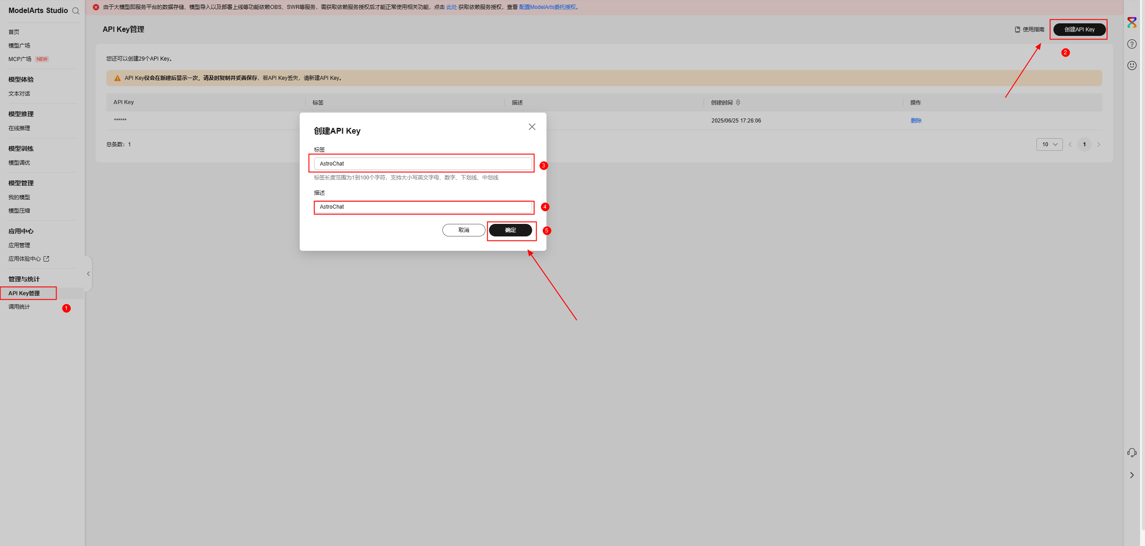Open the help question mark icon
Screen dimensions: 1145x546
1132,44
